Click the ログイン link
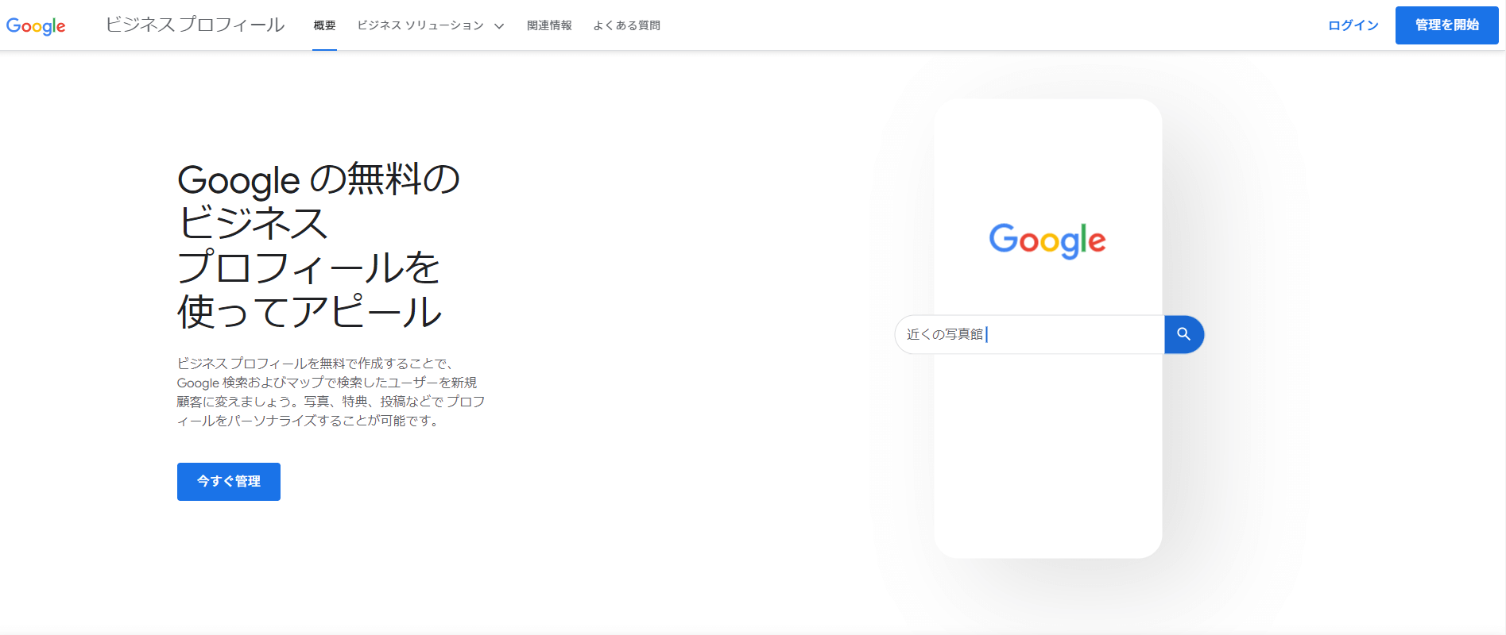This screenshot has width=1506, height=635. tap(1353, 25)
